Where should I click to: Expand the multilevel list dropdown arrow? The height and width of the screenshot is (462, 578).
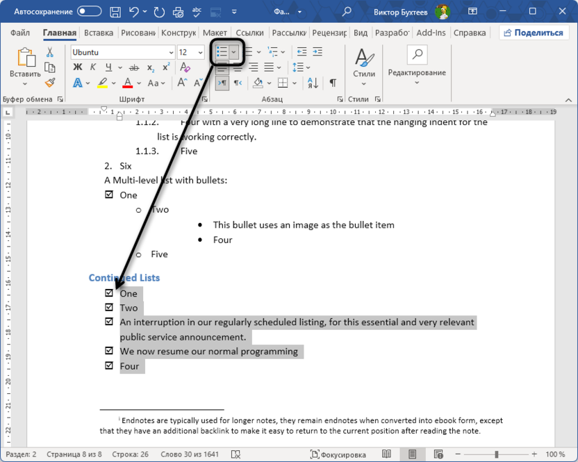click(x=283, y=52)
